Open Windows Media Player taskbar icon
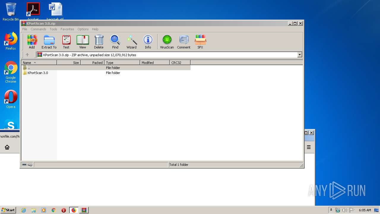 44,210
